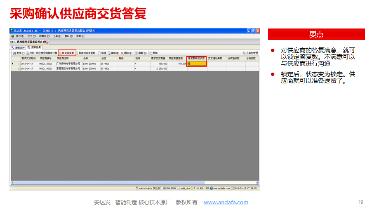374x210 pixels.
Task: Click the 打印 (Print) printer icon
Action: click(x=28, y=53)
